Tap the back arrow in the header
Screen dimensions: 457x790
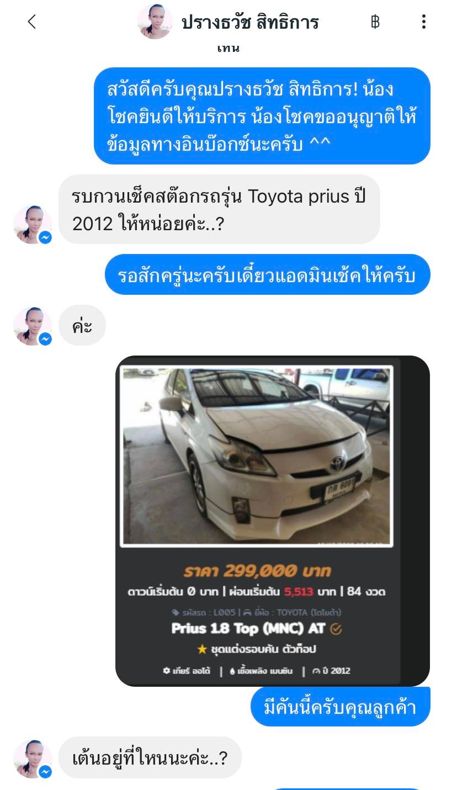click(x=31, y=22)
